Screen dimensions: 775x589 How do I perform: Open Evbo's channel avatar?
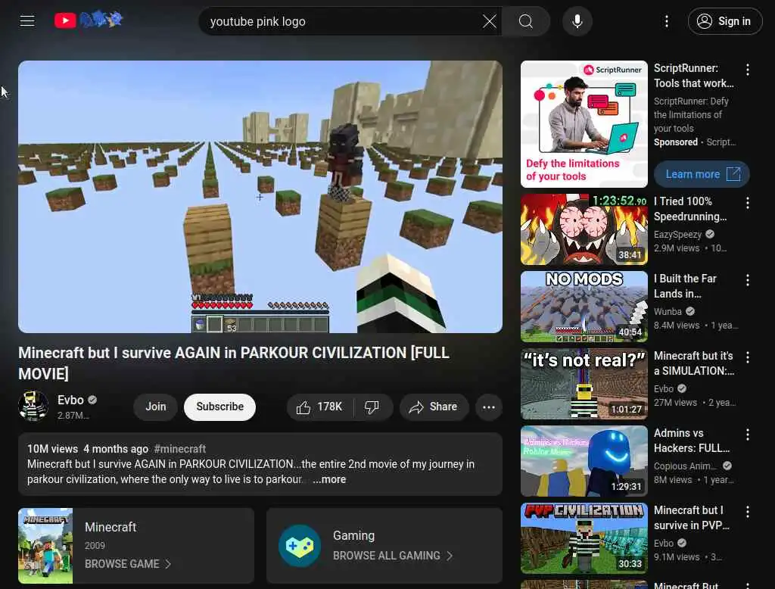pyautogui.click(x=33, y=406)
